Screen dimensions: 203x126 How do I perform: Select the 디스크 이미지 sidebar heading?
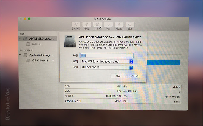coord(26,50)
